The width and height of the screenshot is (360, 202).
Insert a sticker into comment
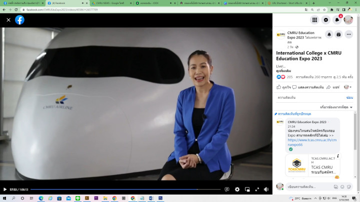(349, 187)
